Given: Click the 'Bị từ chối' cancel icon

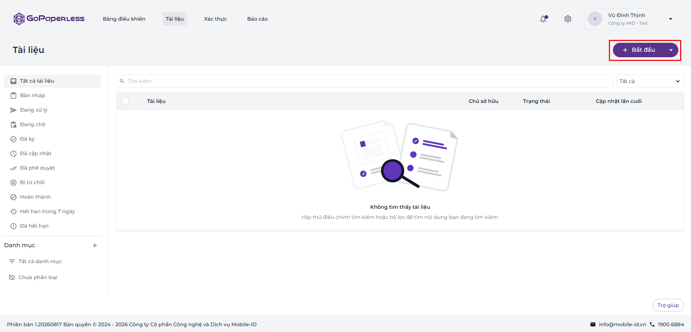Looking at the screenshot, I should pyautogui.click(x=13, y=183).
